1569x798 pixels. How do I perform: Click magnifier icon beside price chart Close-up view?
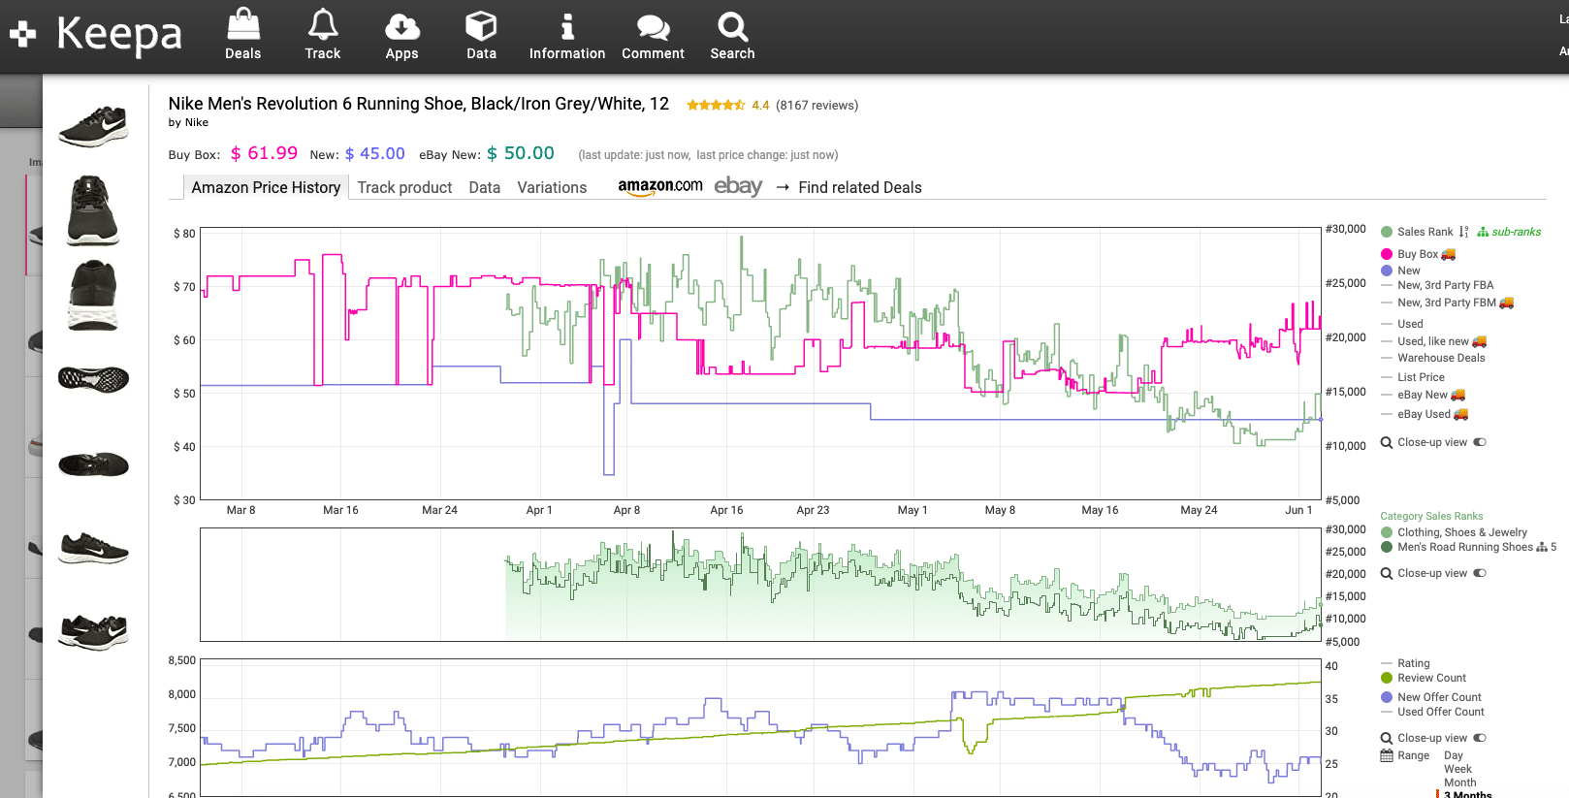(x=1387, y=442)
